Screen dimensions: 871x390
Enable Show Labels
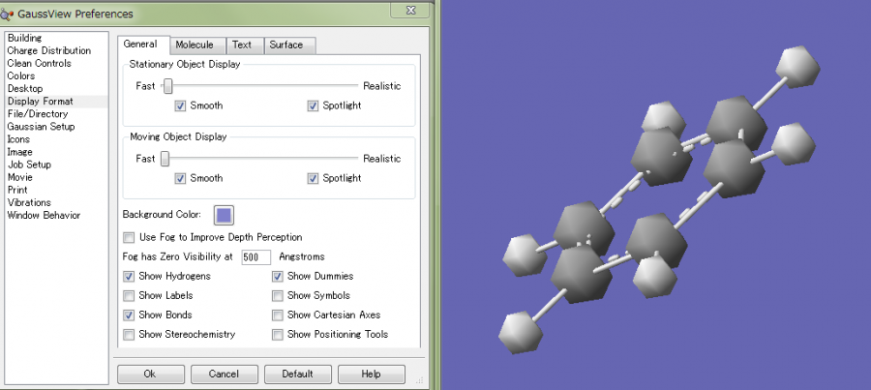click(x=129, y=296)
